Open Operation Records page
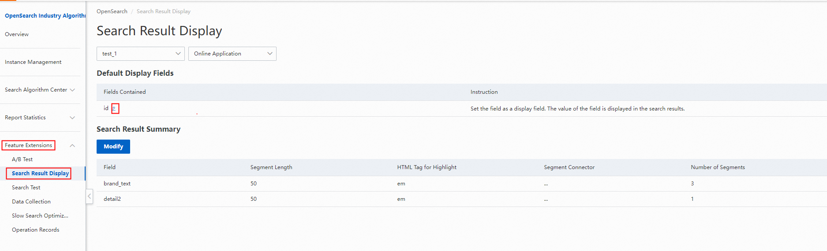Screen dimensions: 827x251 click(35, 230)
